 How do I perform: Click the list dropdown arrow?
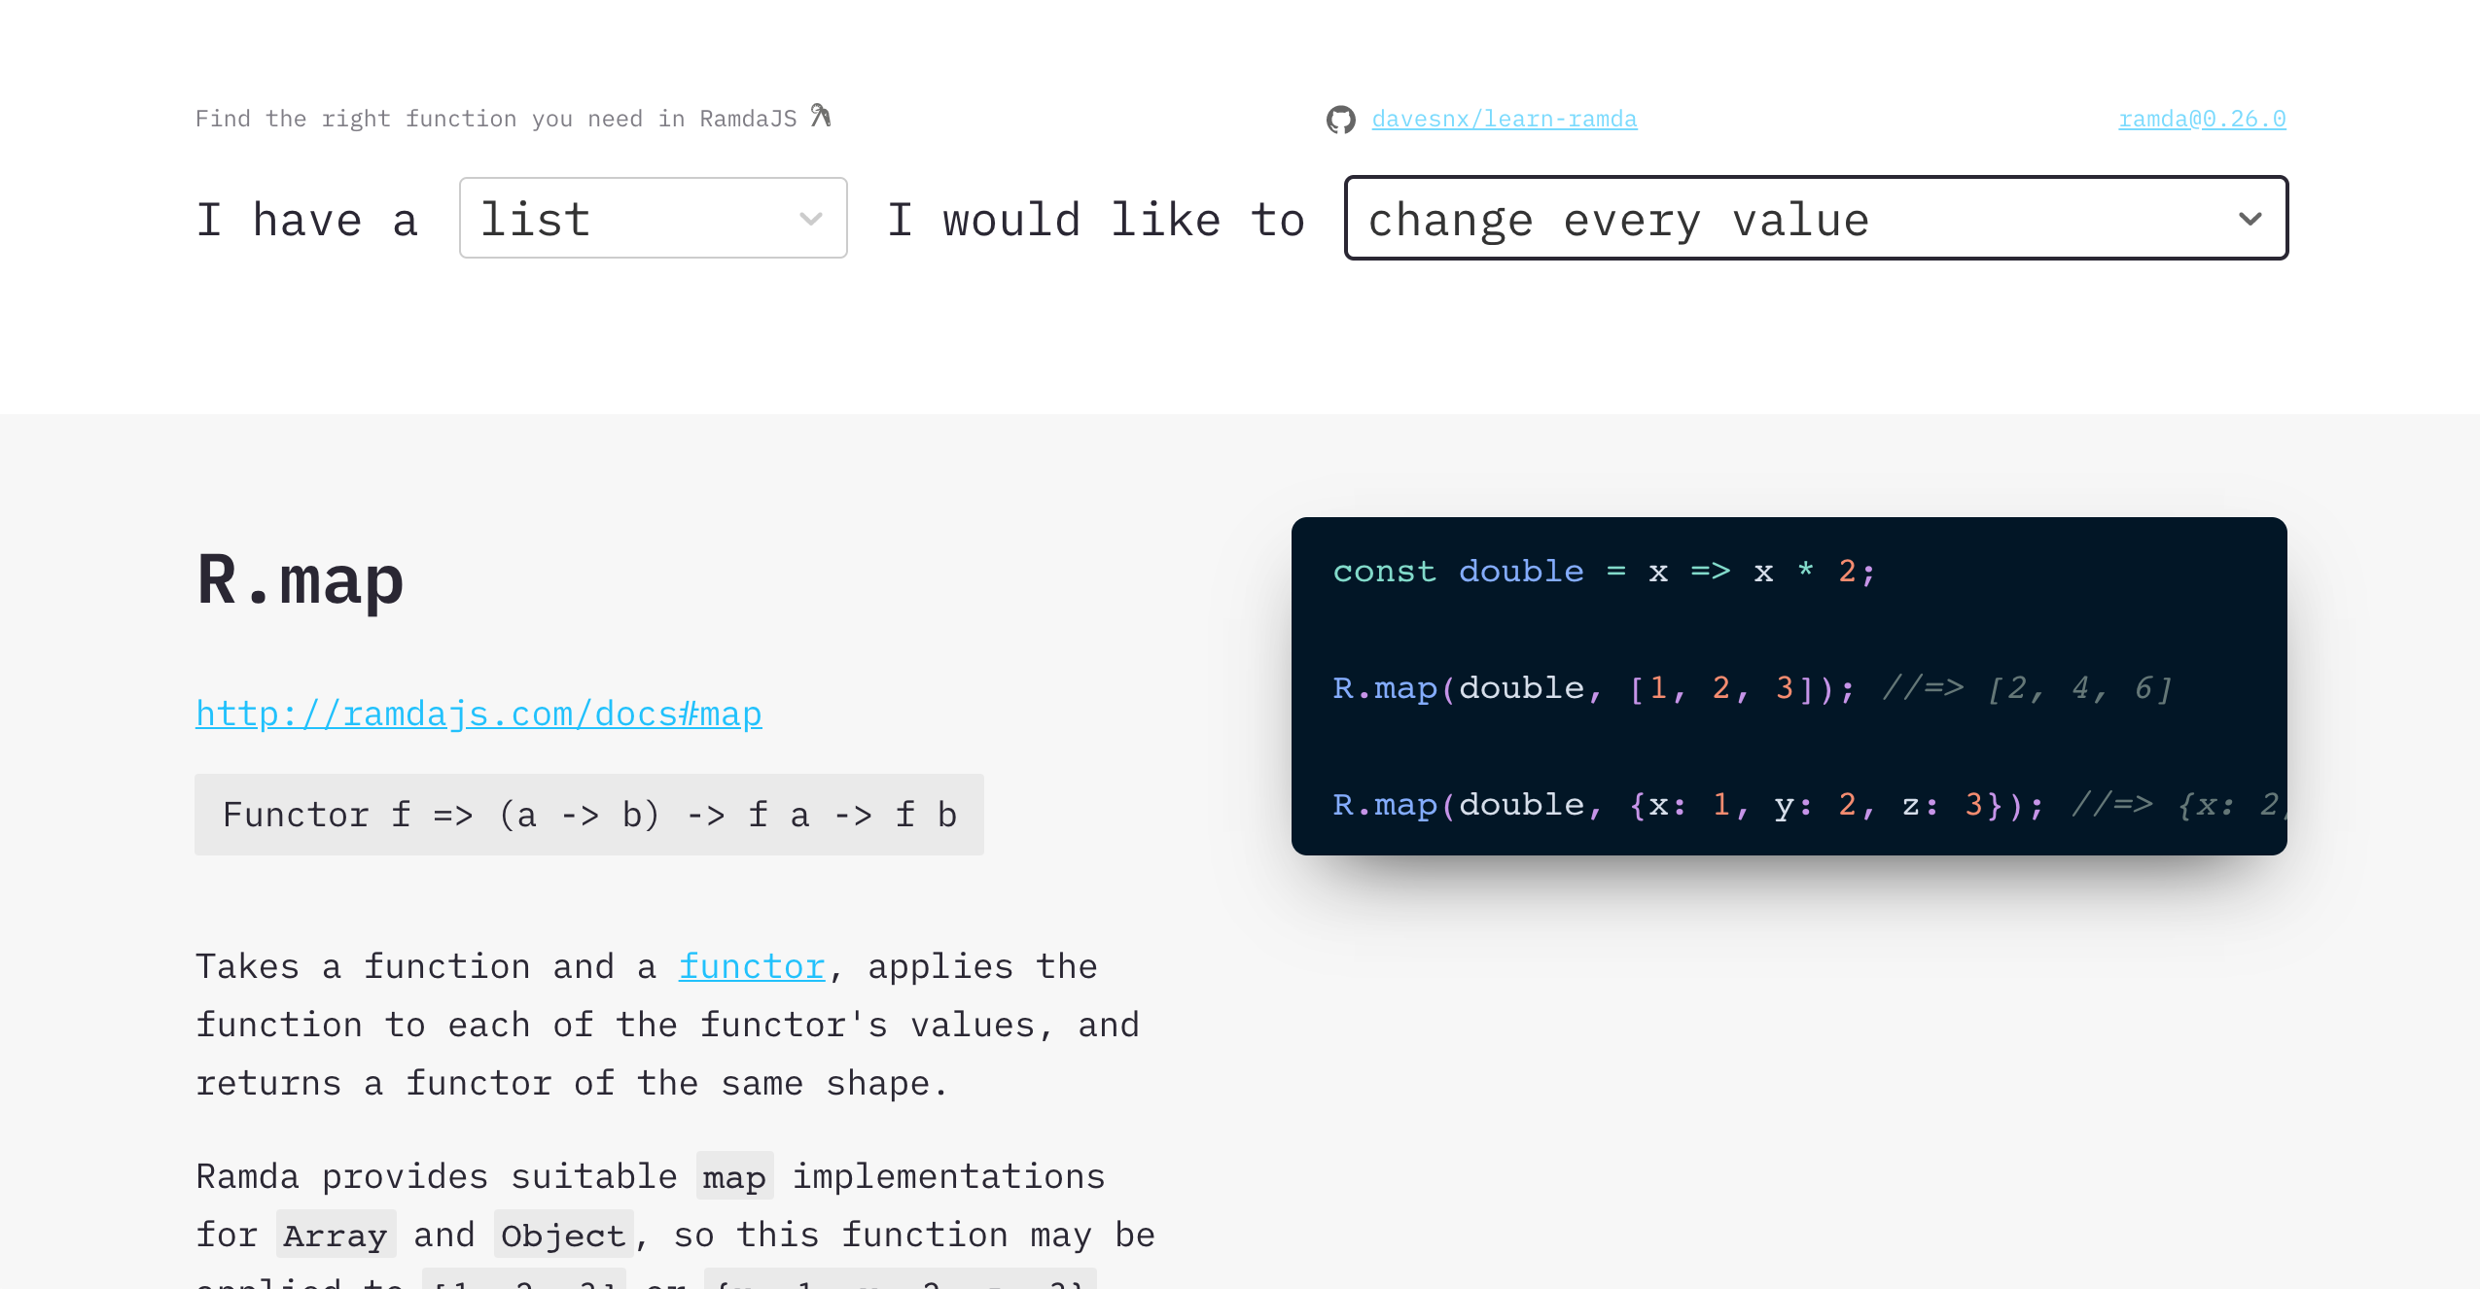tap(810, 218)
